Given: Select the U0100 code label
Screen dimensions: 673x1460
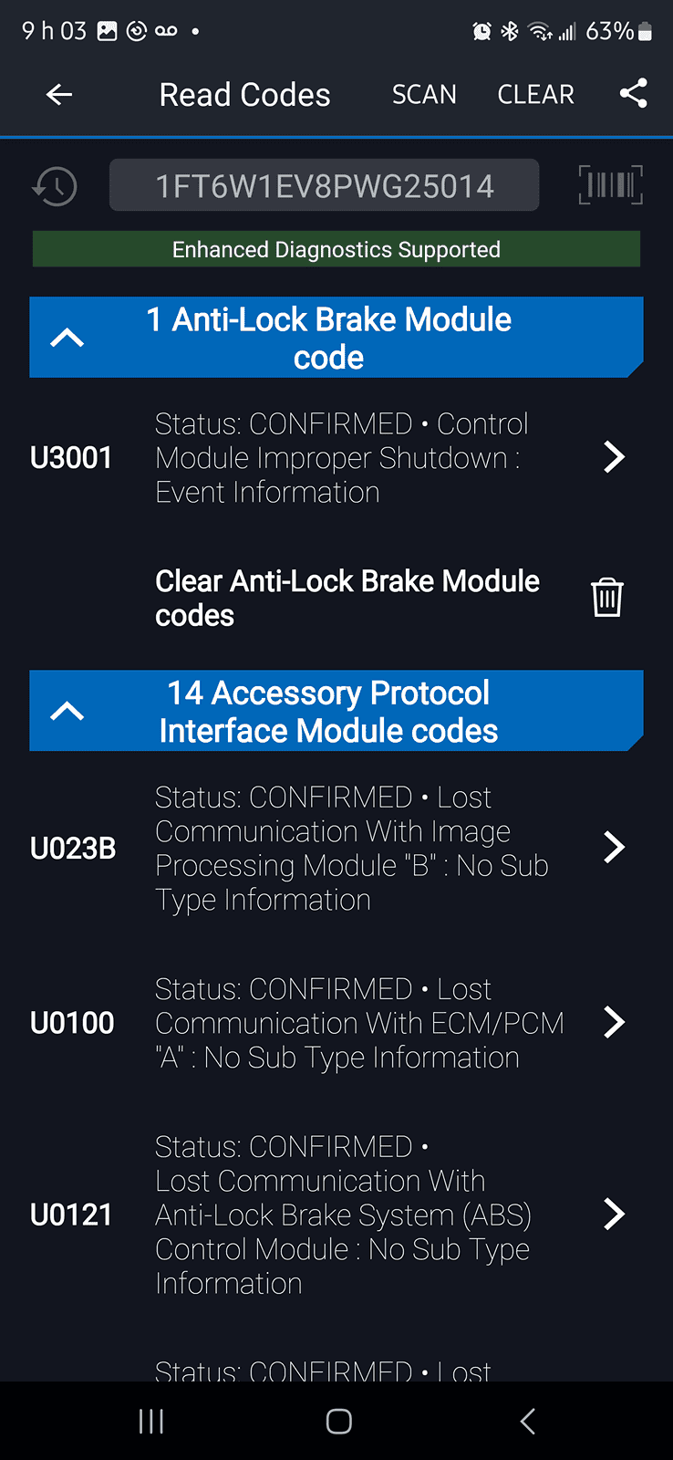Looking at the screenshot, I should click(72, 1023).
